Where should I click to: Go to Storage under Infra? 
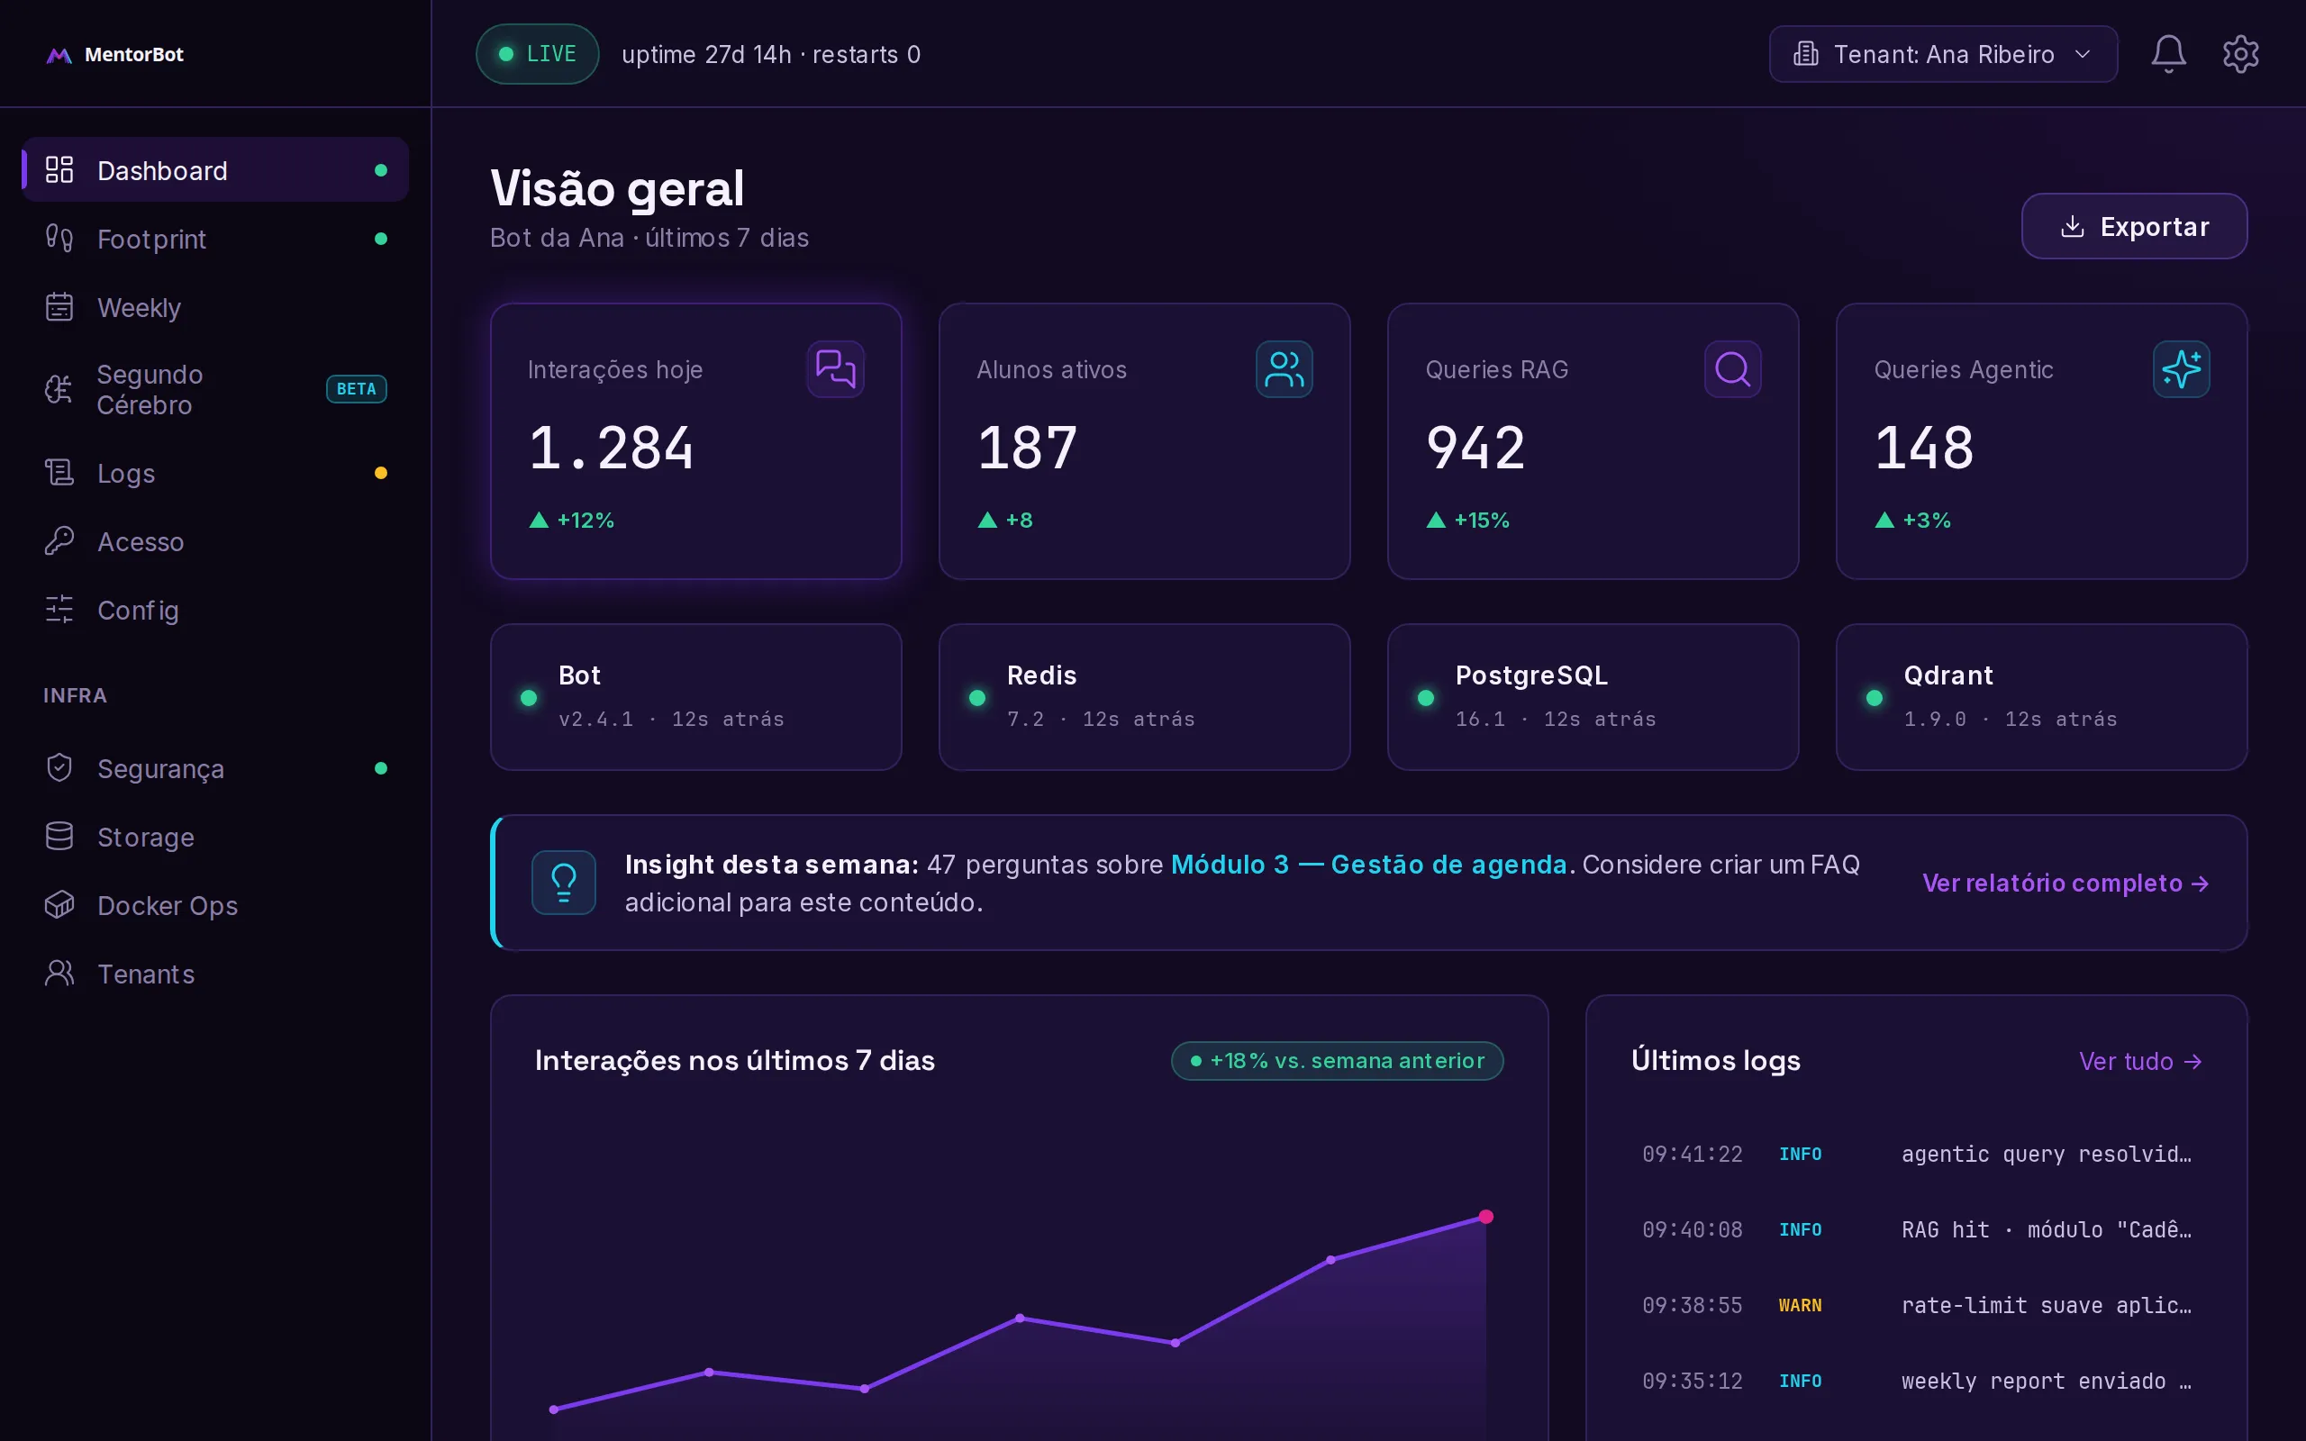click(215, 837)
